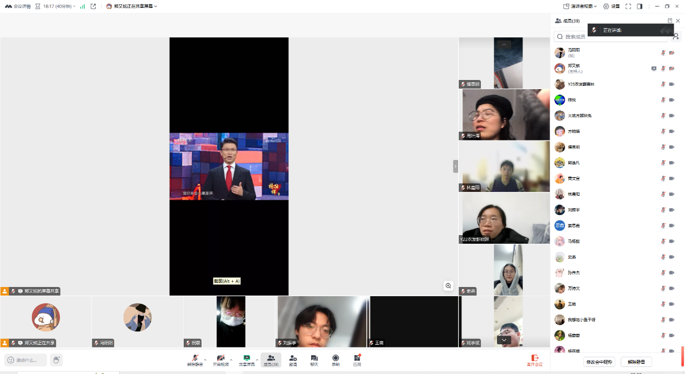This screenshot has width=685, height=374.
Task: Open the 邀请 (Invite) icon in bottom toolbar
Action: point(292,360)
